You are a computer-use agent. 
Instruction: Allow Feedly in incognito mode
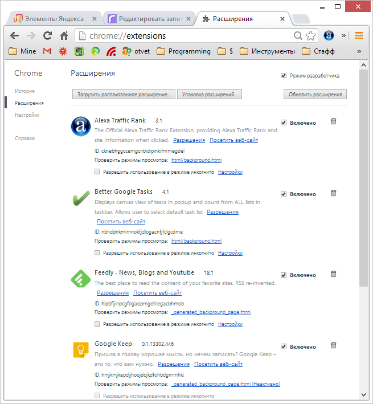(97, 324)
